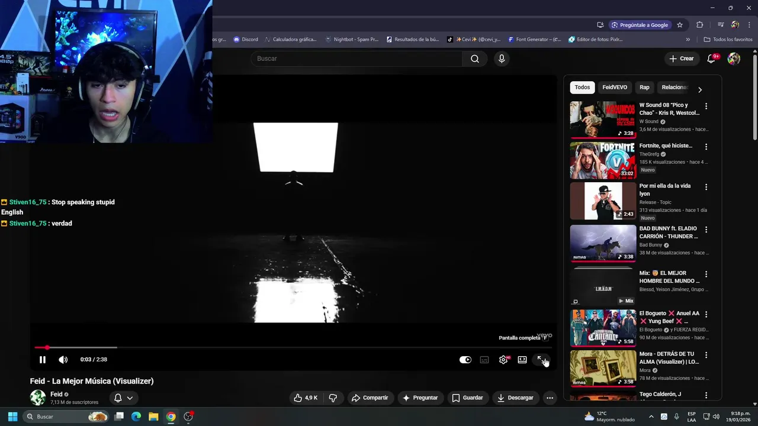Open Microsoft Edge from taskbar
The image size is (758, 426).
pyautogui.click(x=136, y=417)
